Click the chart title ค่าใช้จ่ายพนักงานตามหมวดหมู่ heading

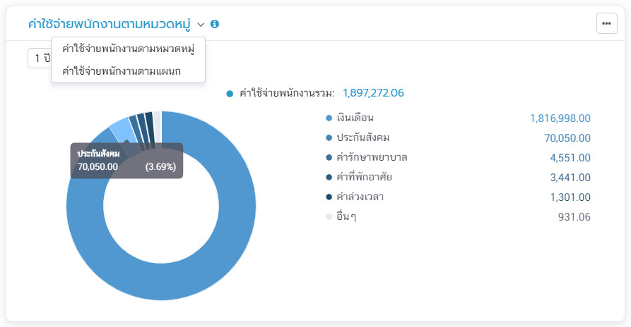coord(109,24)
